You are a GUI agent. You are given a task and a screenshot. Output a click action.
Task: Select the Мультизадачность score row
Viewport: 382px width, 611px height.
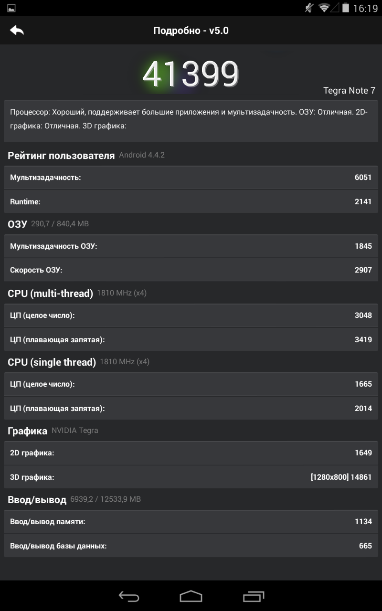coord(191,178)
